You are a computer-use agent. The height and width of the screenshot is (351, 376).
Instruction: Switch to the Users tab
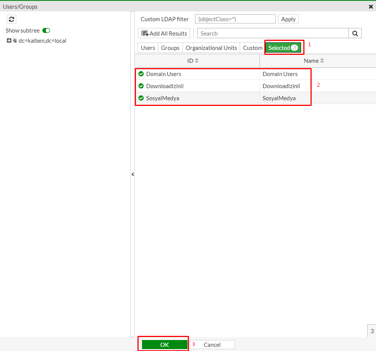click(148, 48)
